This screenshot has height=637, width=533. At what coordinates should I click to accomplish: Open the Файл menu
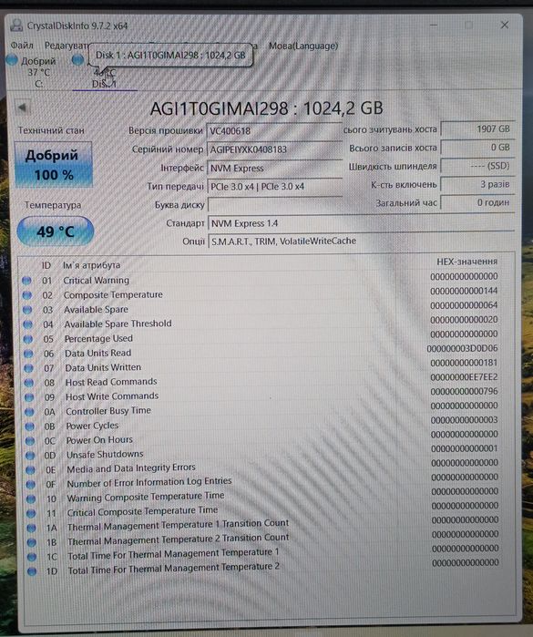[x=22, y=45]
